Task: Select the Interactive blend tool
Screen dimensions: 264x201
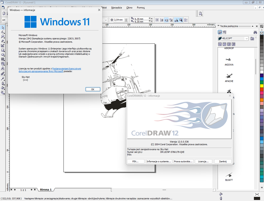Action: 3,74
